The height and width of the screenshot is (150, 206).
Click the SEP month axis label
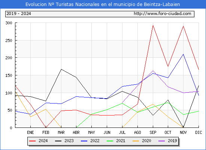153,132
